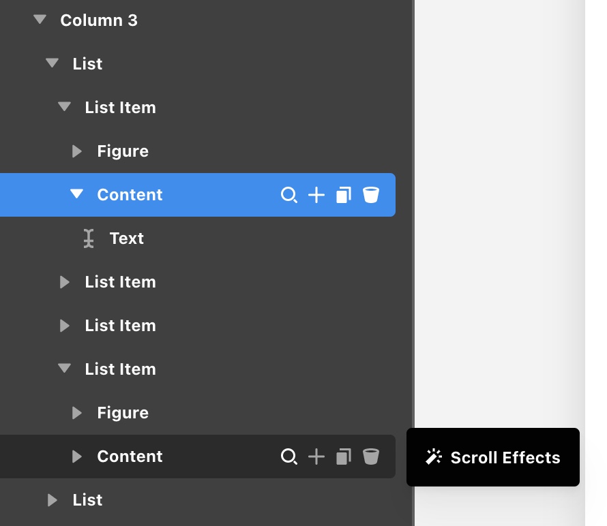Select the Column 3 row label
The height and width of the screenshot is (526, 607).
point(99,20)
